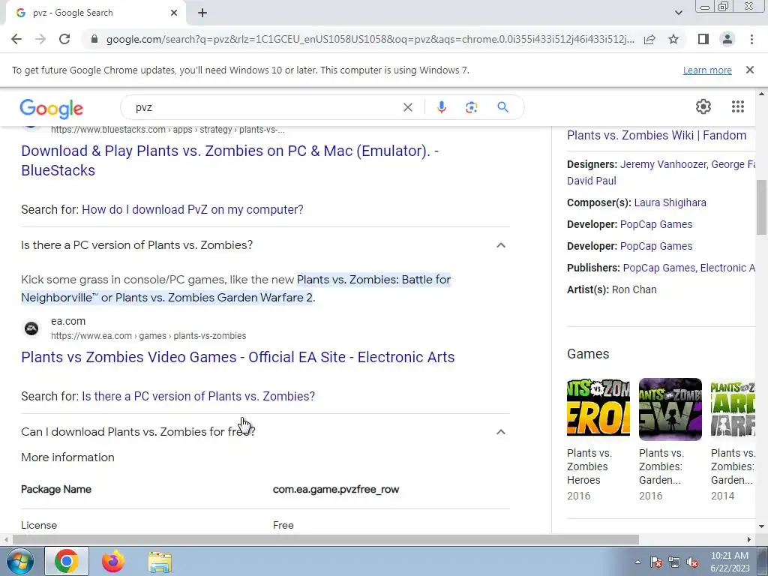The width and height of the screenshot is (768, 576).
Task: Open the first PopCap Games developer link
Action: point(656,224)
